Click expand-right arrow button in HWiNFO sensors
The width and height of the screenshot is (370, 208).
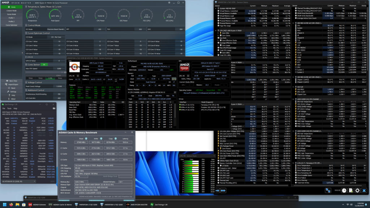coord(217,191)
